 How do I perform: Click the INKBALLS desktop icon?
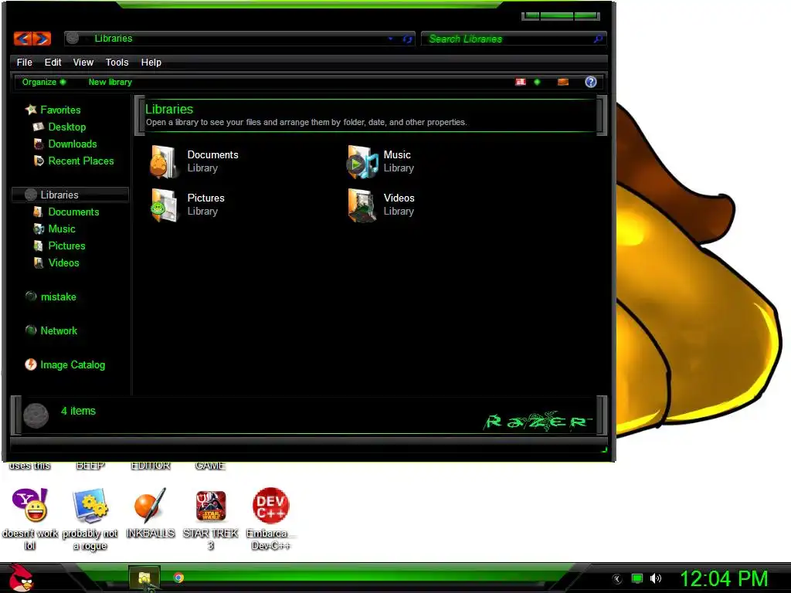click(151, 505)
